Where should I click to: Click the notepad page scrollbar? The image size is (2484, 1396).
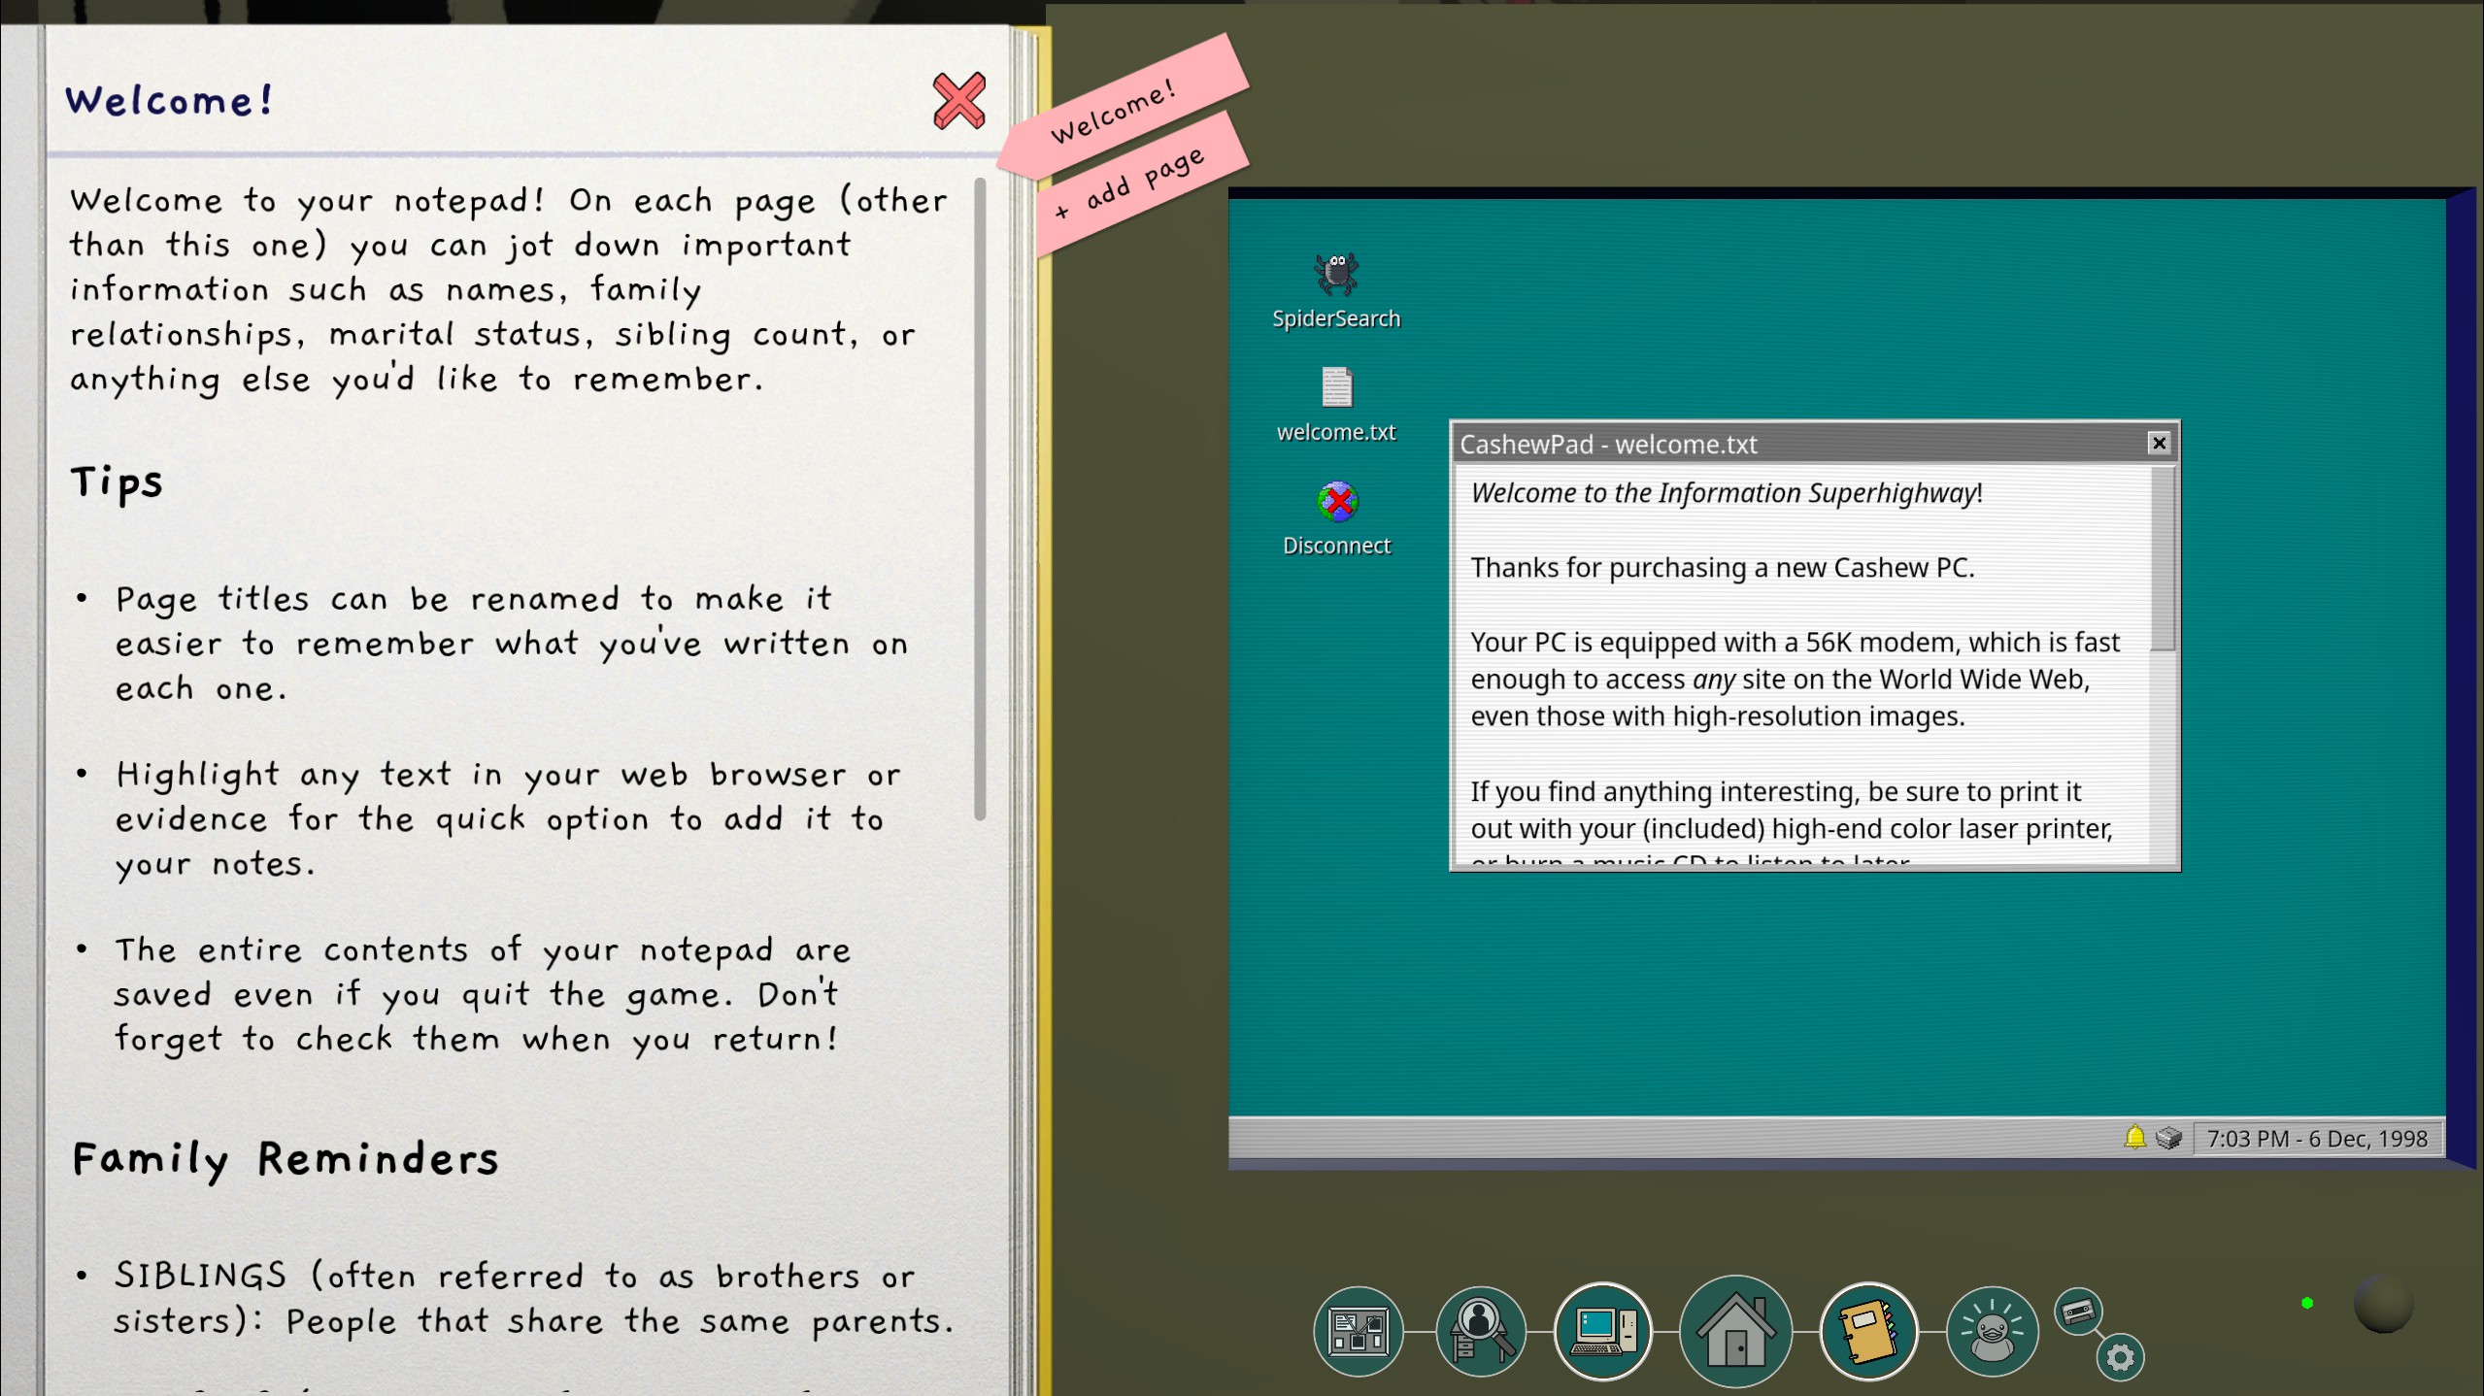tap(979, 499)
